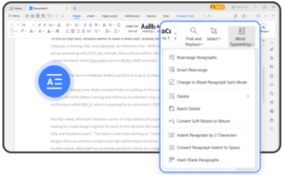Open the Select dropdown arrow
The width and height of the screenshot is (283, 175).
(220, 39)
